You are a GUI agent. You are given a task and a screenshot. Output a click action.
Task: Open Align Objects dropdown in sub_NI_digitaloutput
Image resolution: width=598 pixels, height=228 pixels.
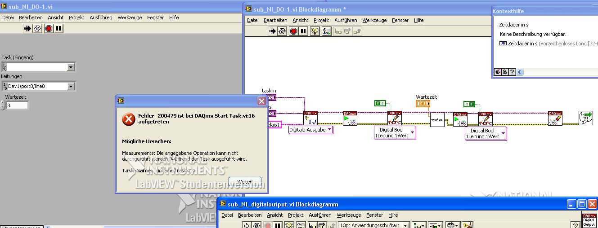420,225
